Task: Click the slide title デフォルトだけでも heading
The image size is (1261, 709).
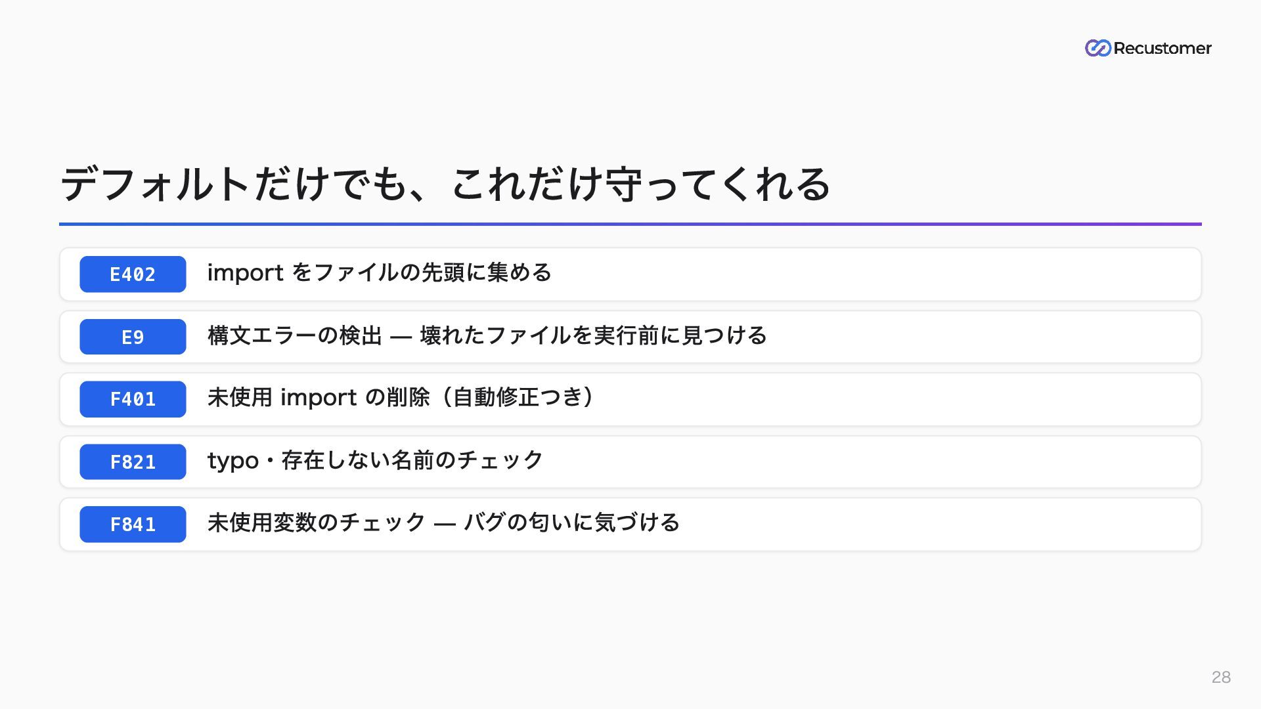Action: 446,184
